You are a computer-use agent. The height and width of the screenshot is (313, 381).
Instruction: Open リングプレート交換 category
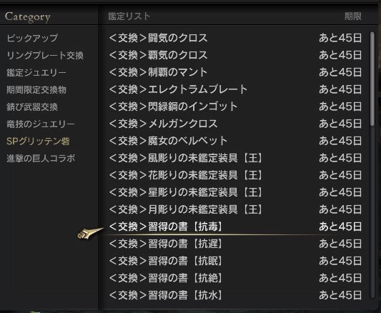point(45,55)
